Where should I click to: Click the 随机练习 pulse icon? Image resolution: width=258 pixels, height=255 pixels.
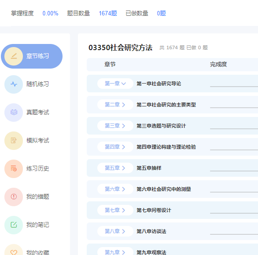[x=14, y=84]
